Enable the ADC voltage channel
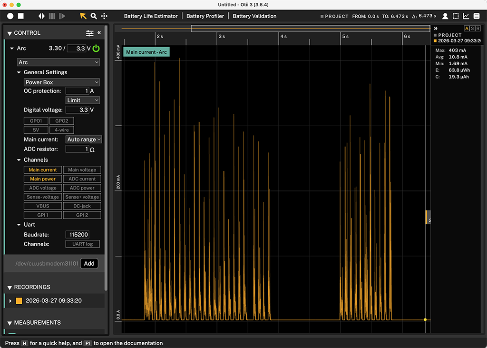The height and width of the screenshot is (348, 487). [x=43, y=188]
